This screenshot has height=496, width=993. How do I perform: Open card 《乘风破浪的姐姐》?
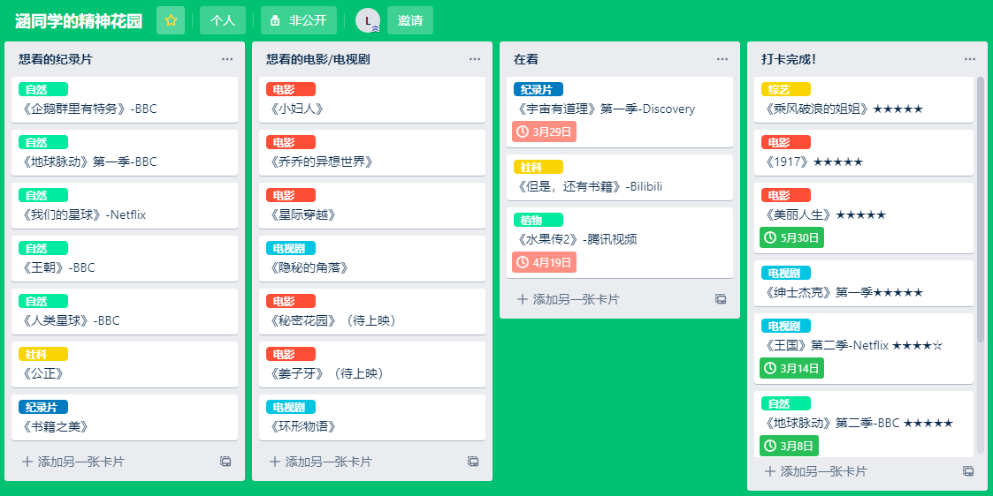[x=864, y=100]
